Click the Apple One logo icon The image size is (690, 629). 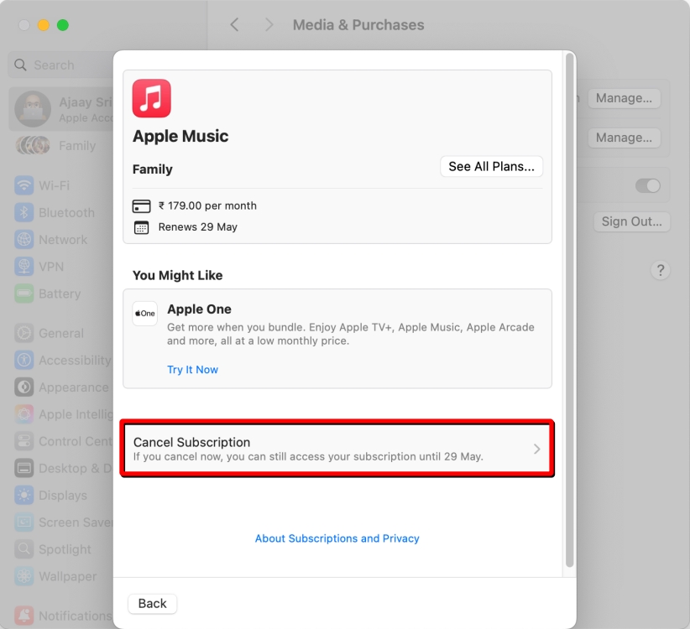[144, 314]
